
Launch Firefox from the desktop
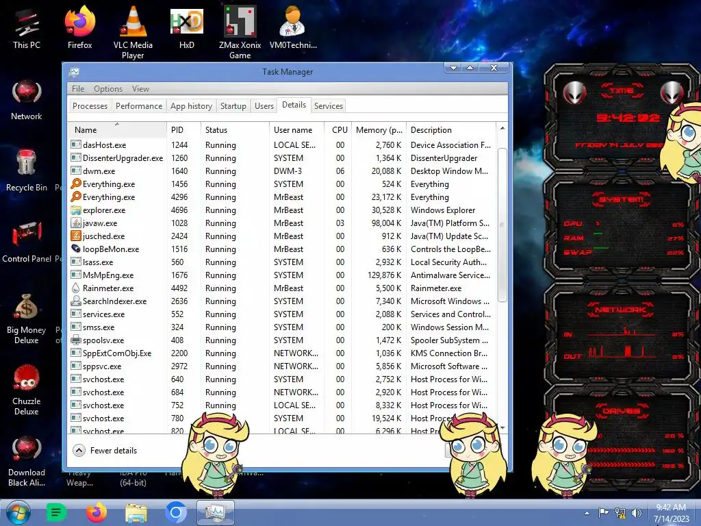pos(79,27)
